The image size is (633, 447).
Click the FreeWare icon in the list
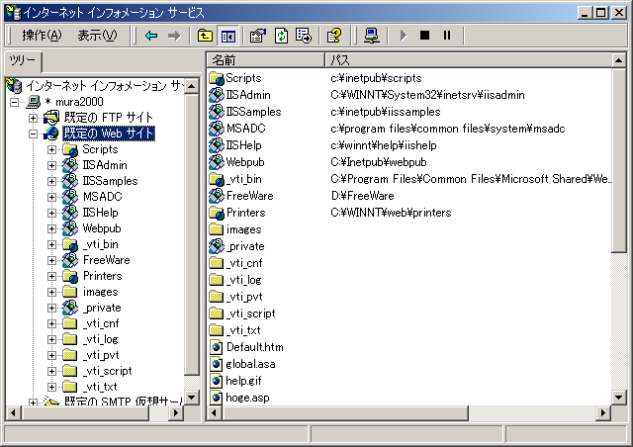pos(217,196)
